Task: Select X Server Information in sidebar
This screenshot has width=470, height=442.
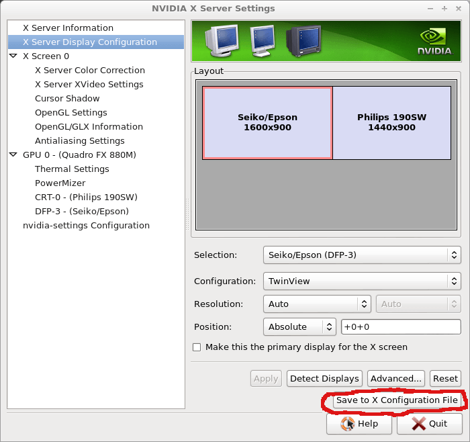Action: (68, 28)
